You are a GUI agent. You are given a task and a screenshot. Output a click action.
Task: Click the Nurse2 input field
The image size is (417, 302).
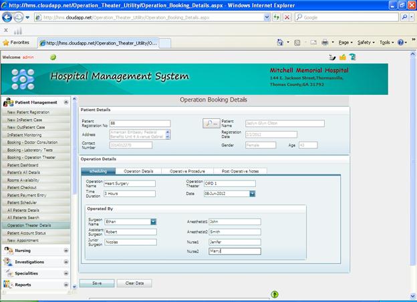[234, 252]
